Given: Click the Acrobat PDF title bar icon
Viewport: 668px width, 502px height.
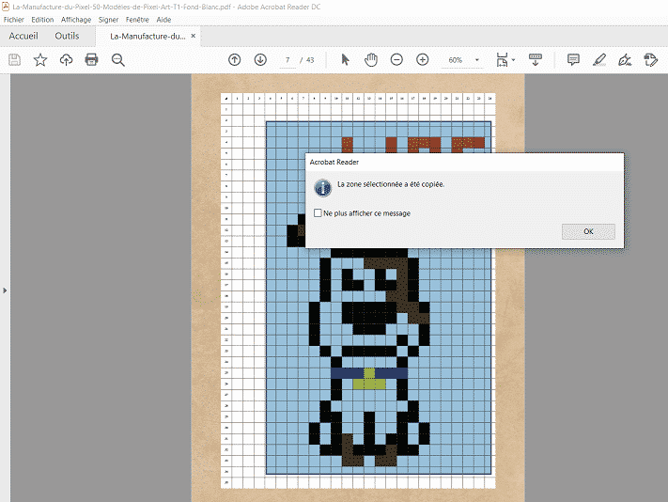Looking at the screenshot, I should pyautogui.click(x=6, y=7).
